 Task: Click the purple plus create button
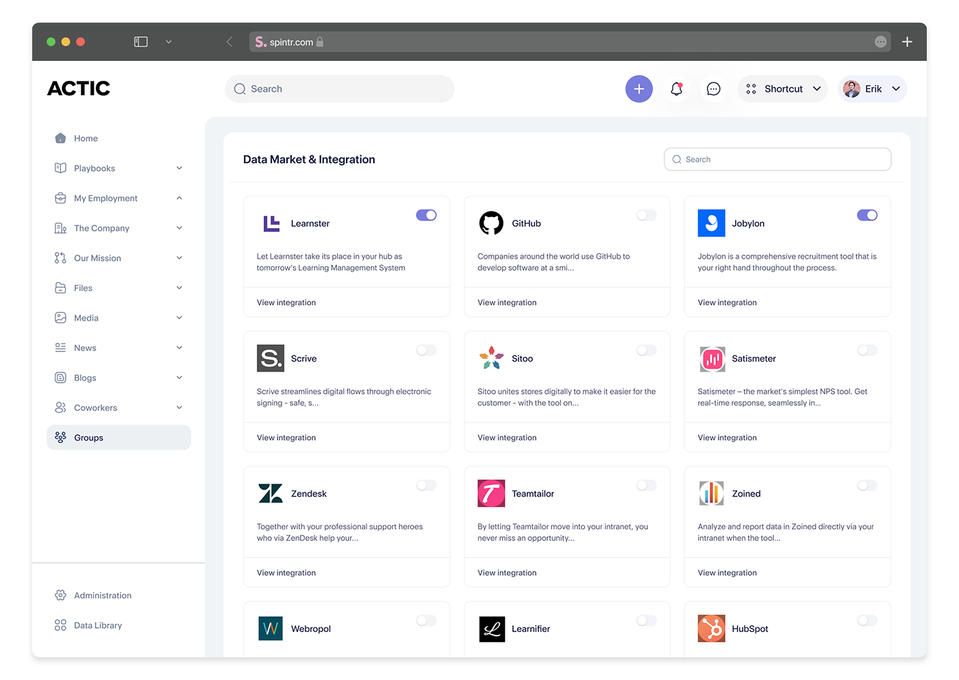639,89
